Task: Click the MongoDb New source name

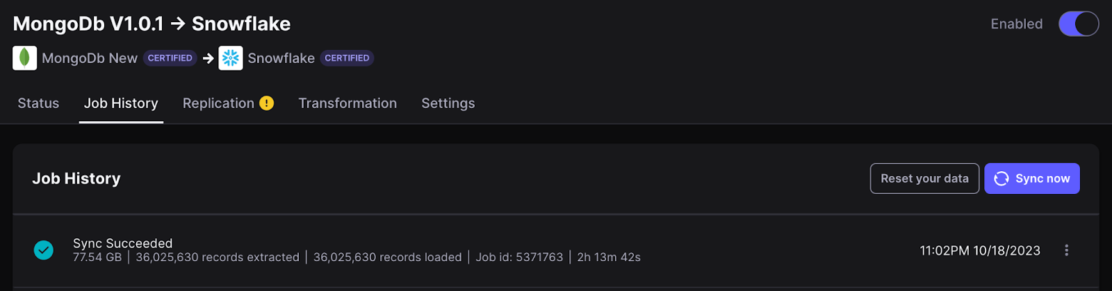Action: point(90,58)
